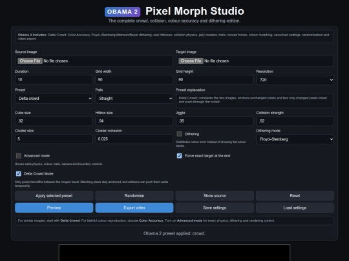Click the Cluster cohesion input field

(134, 139)
